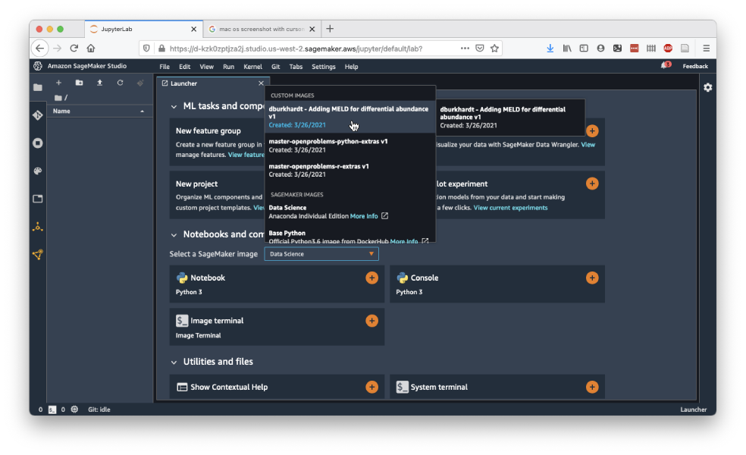Click plus button on Show Contextual Help
The width and height of the screenshot is (746, 455).
click(x=371, y=387)
